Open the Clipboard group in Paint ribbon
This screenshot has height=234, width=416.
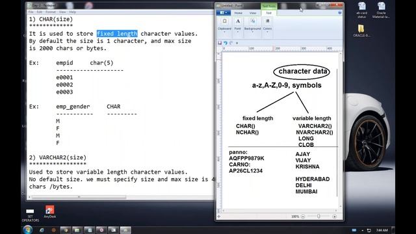[x=224, y=25]
